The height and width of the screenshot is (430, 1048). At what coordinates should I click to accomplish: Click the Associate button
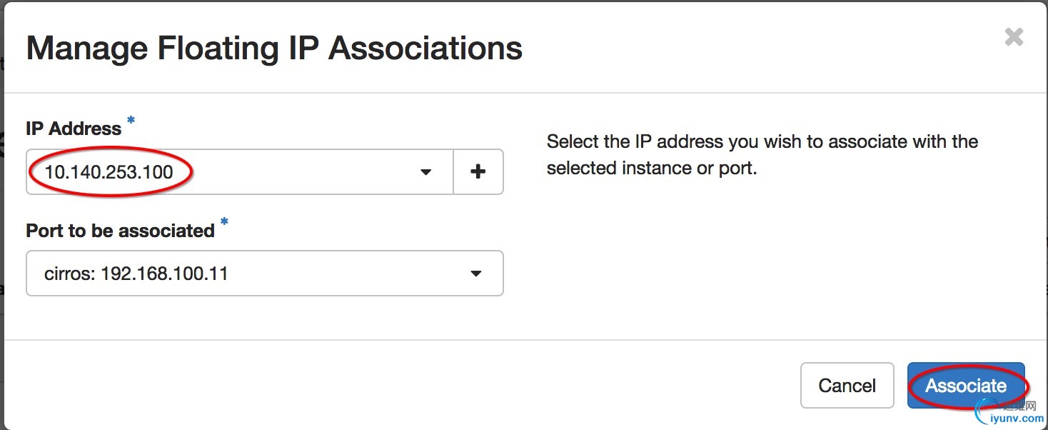pyautogui.click(x=966, y=386)
